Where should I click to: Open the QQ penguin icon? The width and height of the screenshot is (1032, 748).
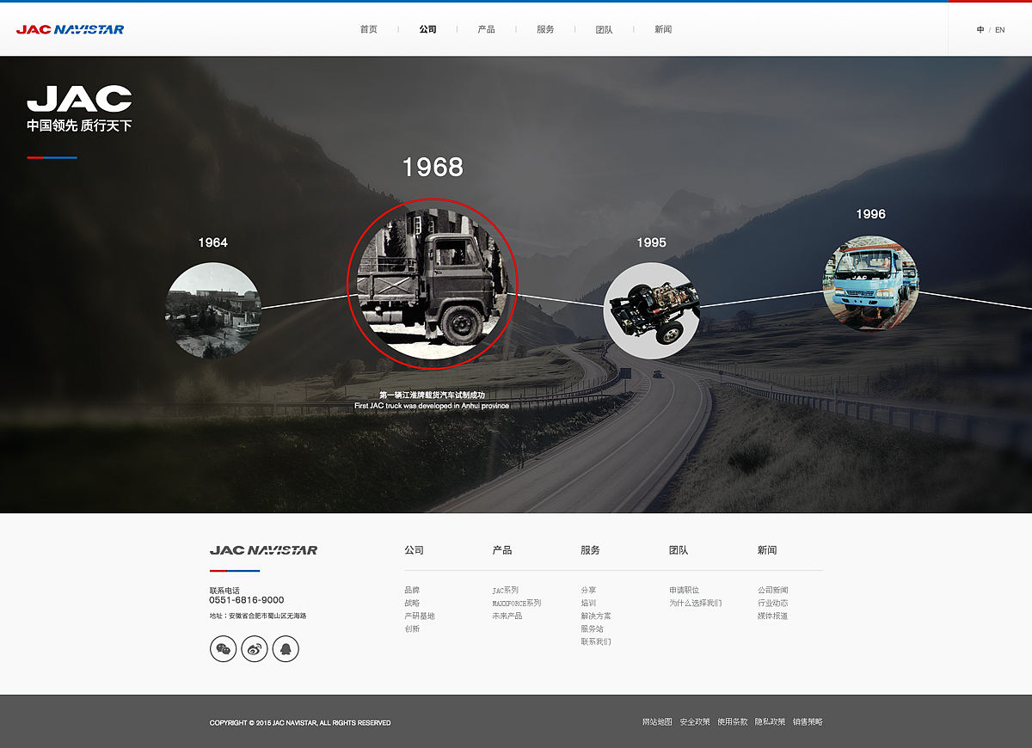pyautogui.click(x=286, y=648)
